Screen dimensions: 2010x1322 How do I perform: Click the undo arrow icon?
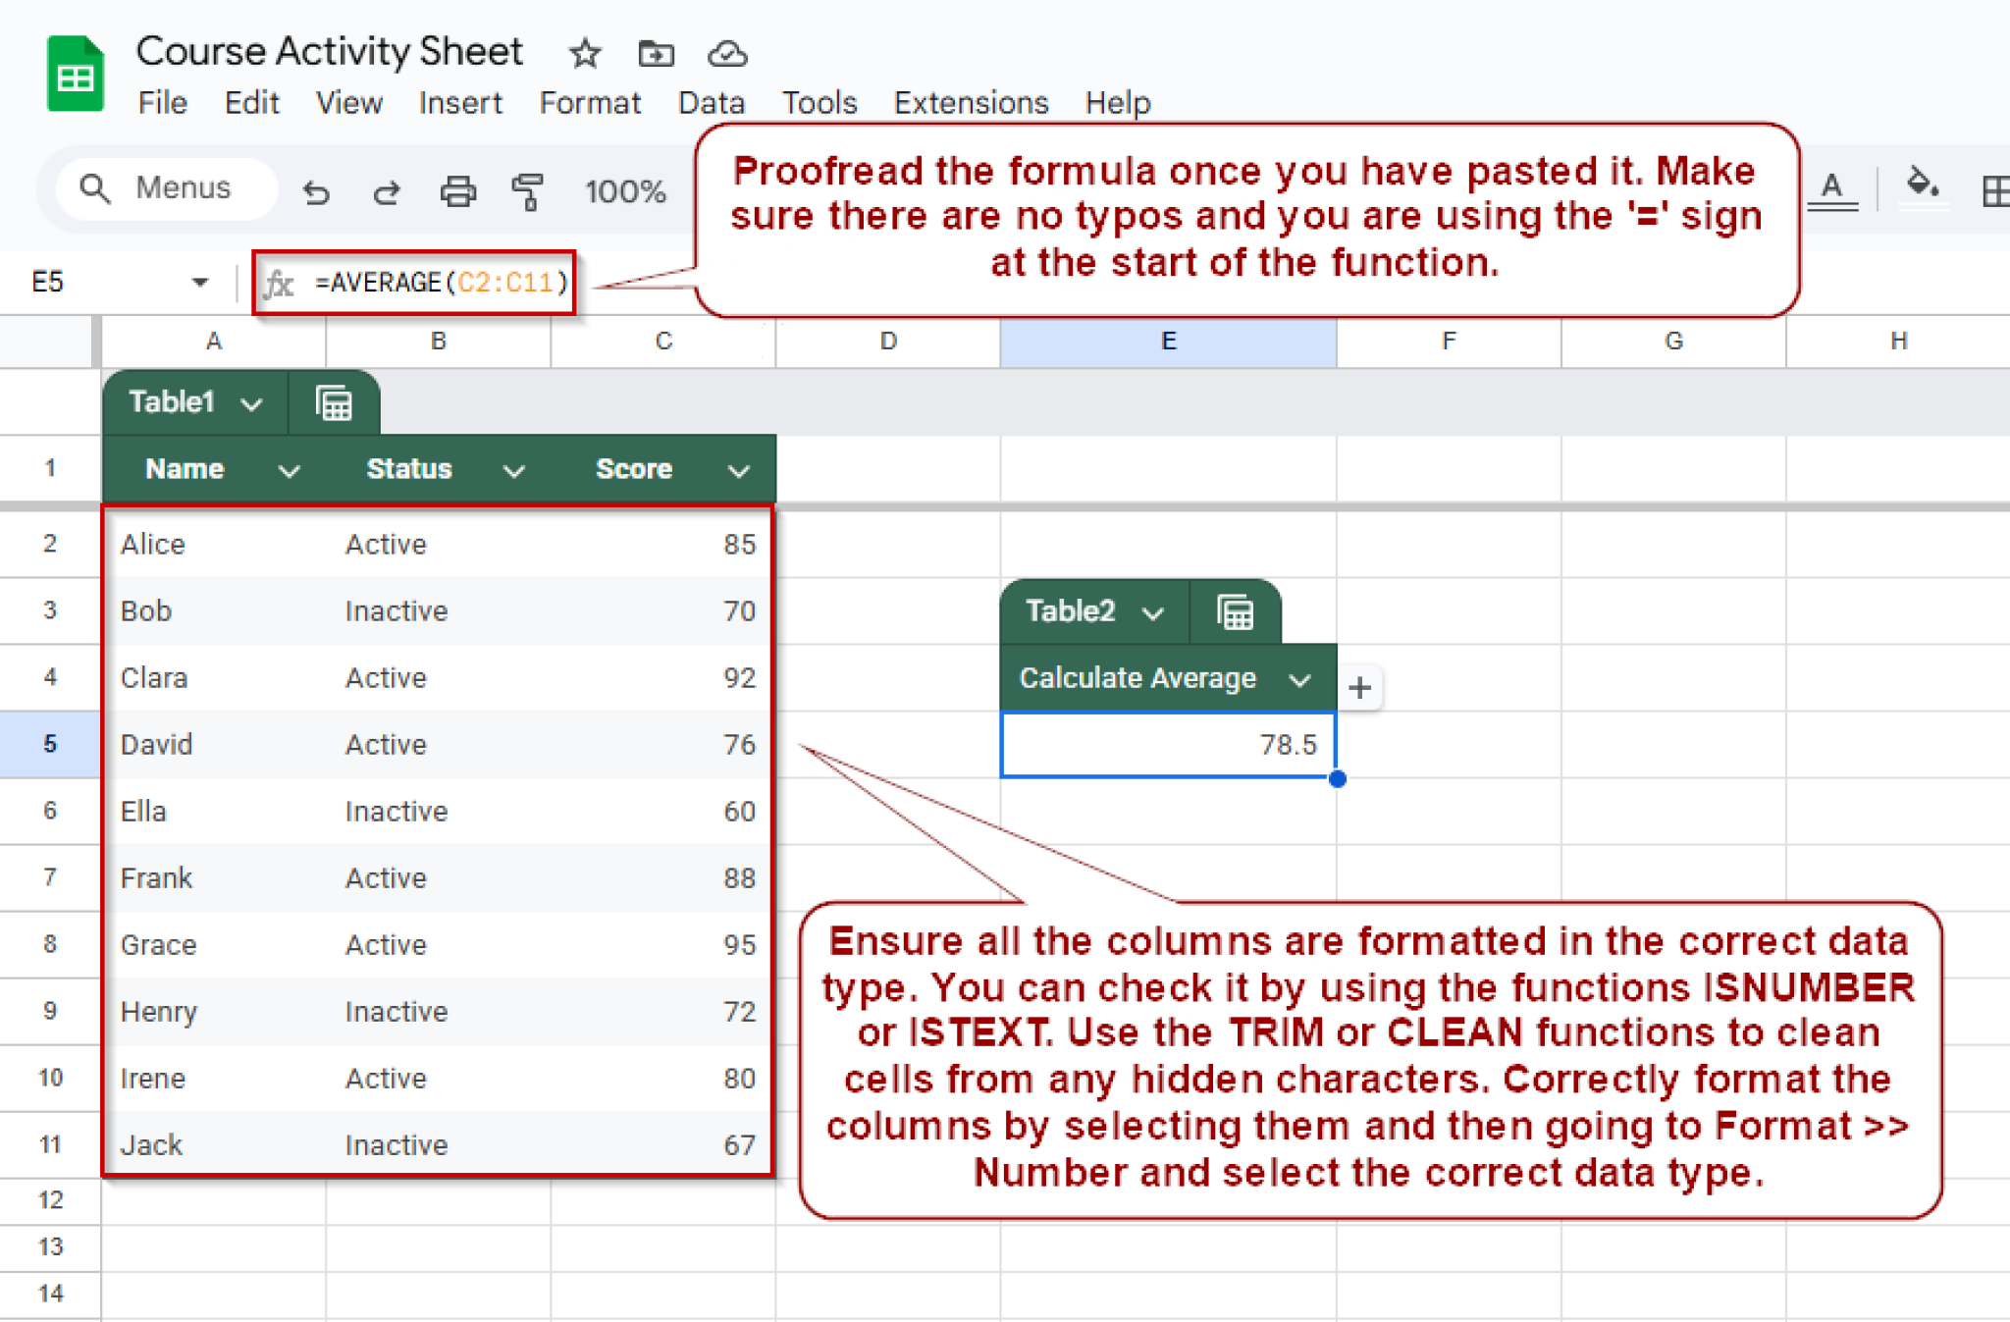316,191
